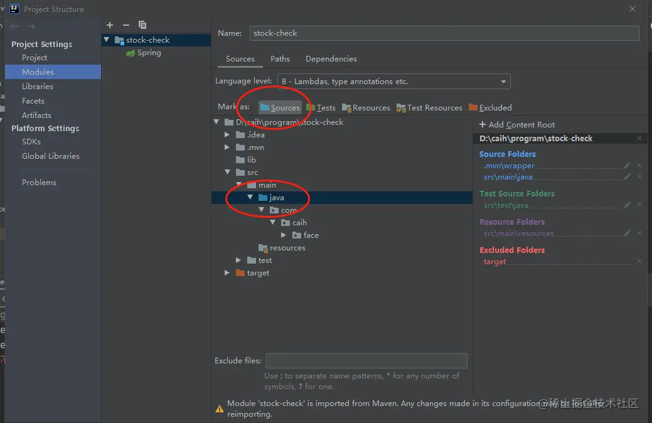This screenshot has height=423, width=652.
Task: Collapse the src folder
Action: tap(227, 172)
